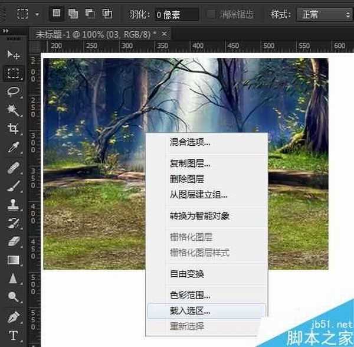Select the Sharpen/Blur triangle tool
The height and width of the screenshot is (347, 354).
coord(14,278)
